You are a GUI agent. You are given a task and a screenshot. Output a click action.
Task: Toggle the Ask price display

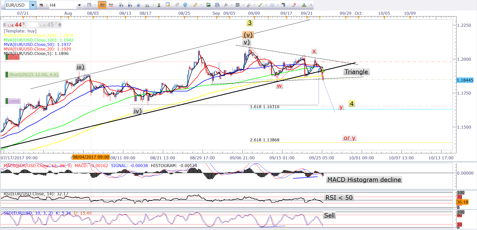coord(111,5)
